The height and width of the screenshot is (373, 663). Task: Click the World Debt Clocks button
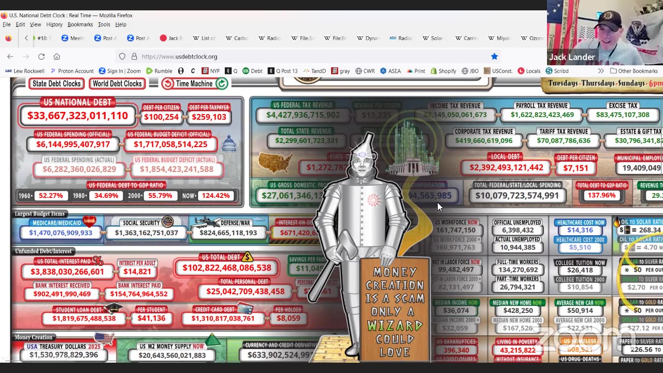(x=118, y=83)
